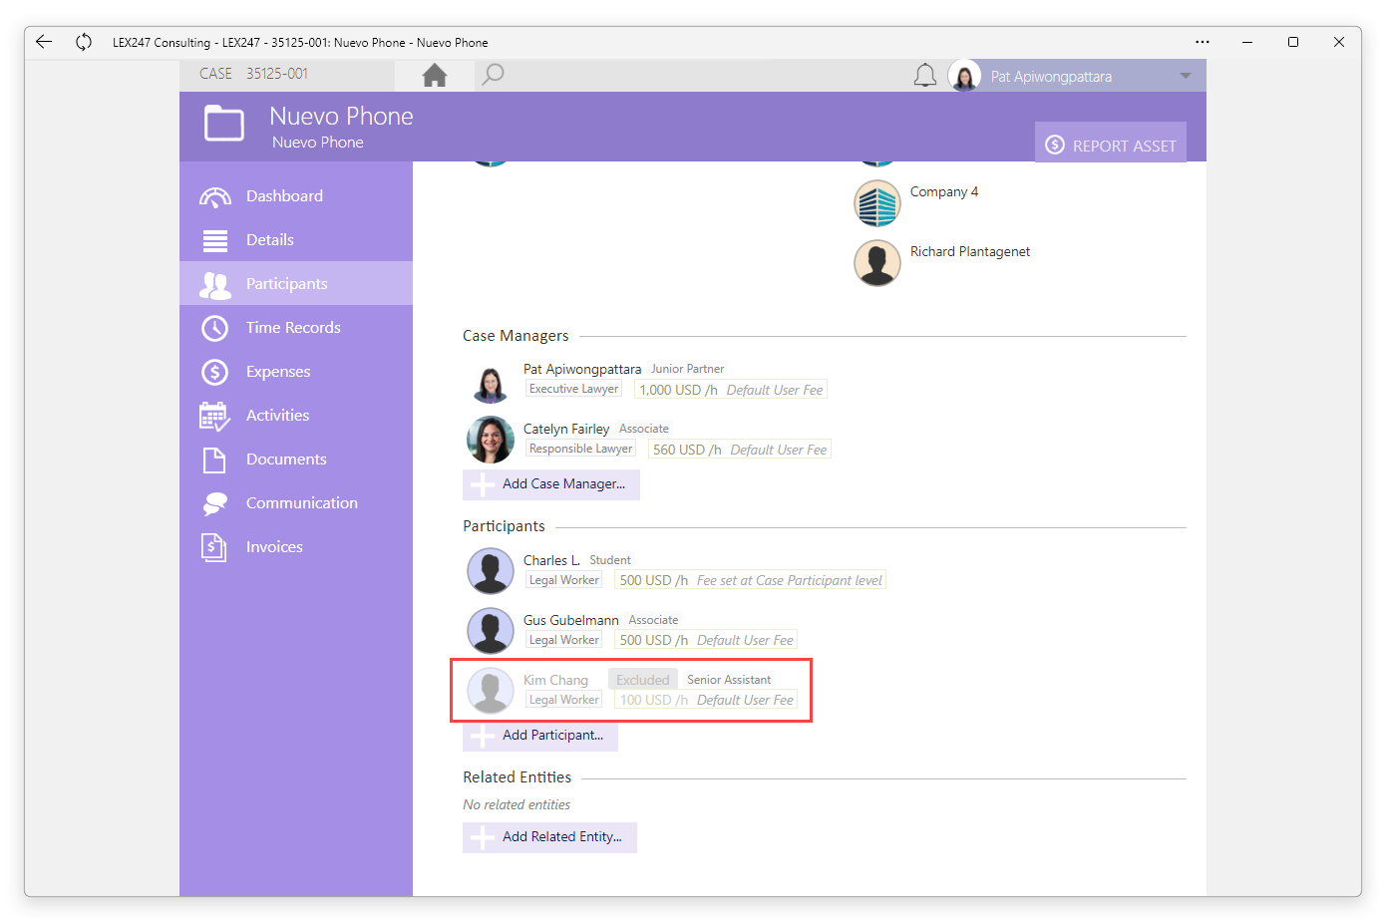1386x922 pixels.
Task: Open Details section
Action: (296, 240)
